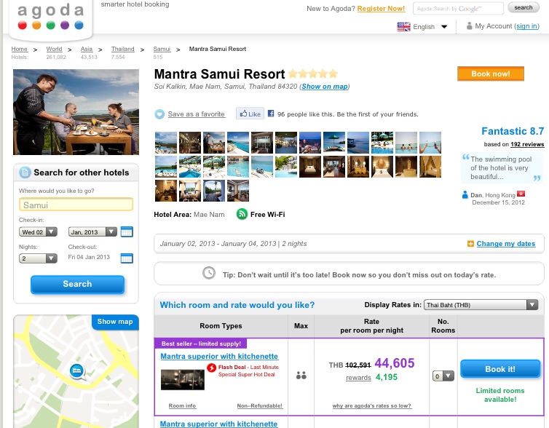
Task: Click the Facebook logo icon beside likes count
Action: 271,114
